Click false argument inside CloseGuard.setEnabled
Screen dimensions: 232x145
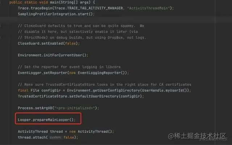[x=70, y=43]
